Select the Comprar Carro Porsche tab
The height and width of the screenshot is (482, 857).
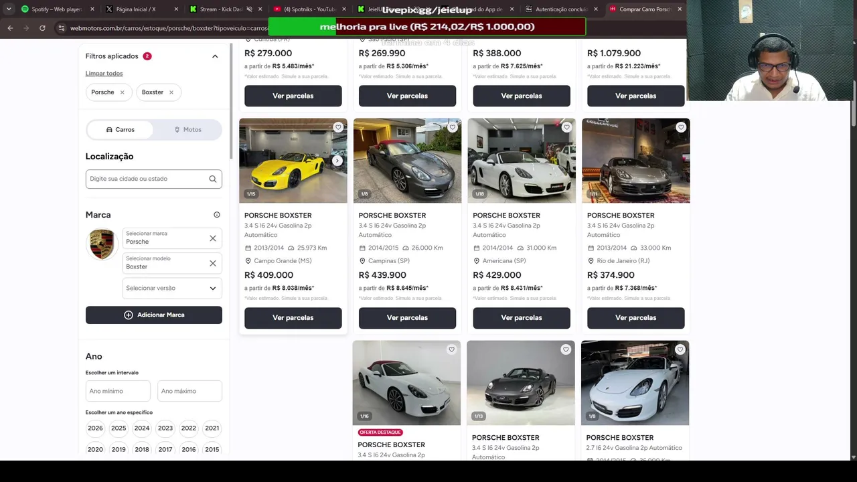[x=645, y=9]
